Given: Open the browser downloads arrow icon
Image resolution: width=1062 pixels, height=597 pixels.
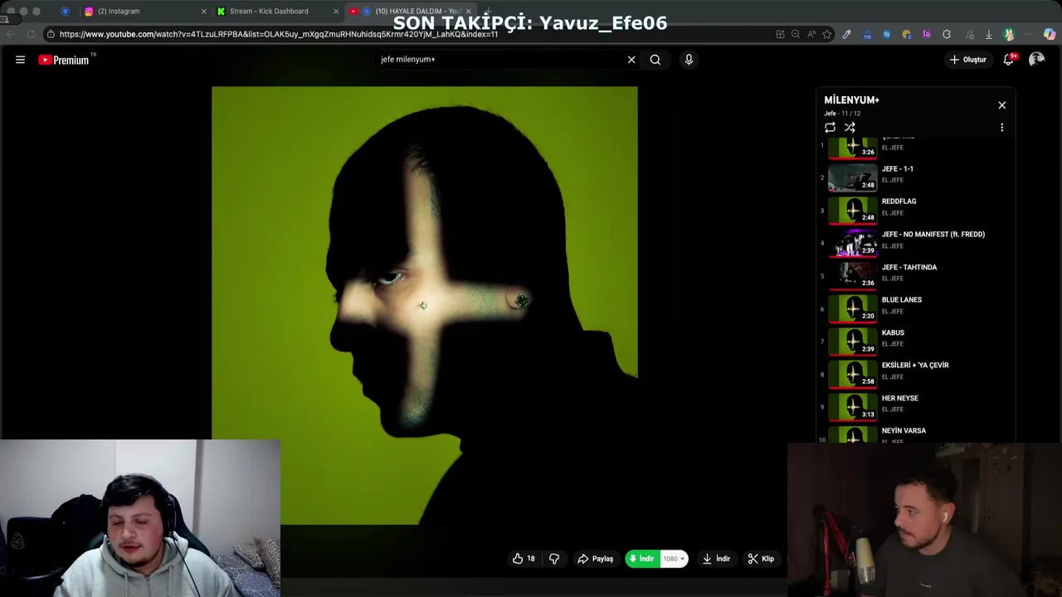Looking at the screenshot, I should pos(989,34).
